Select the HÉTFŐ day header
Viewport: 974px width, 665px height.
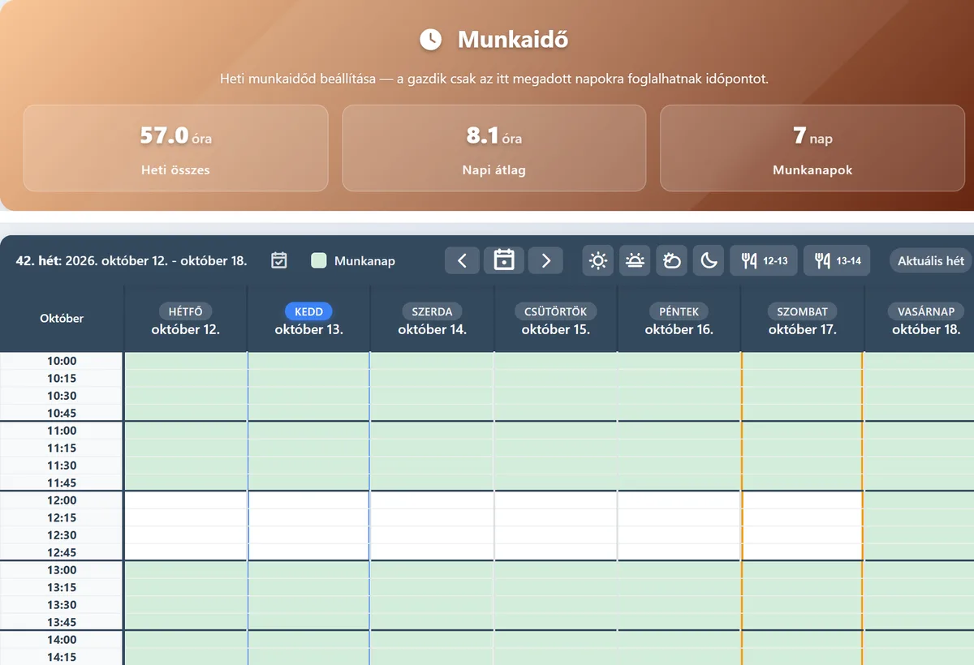(186, 311)
